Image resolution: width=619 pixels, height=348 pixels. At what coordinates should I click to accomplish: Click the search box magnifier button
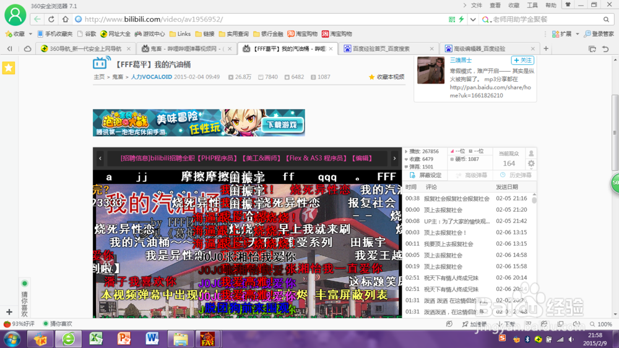(606, 19)
